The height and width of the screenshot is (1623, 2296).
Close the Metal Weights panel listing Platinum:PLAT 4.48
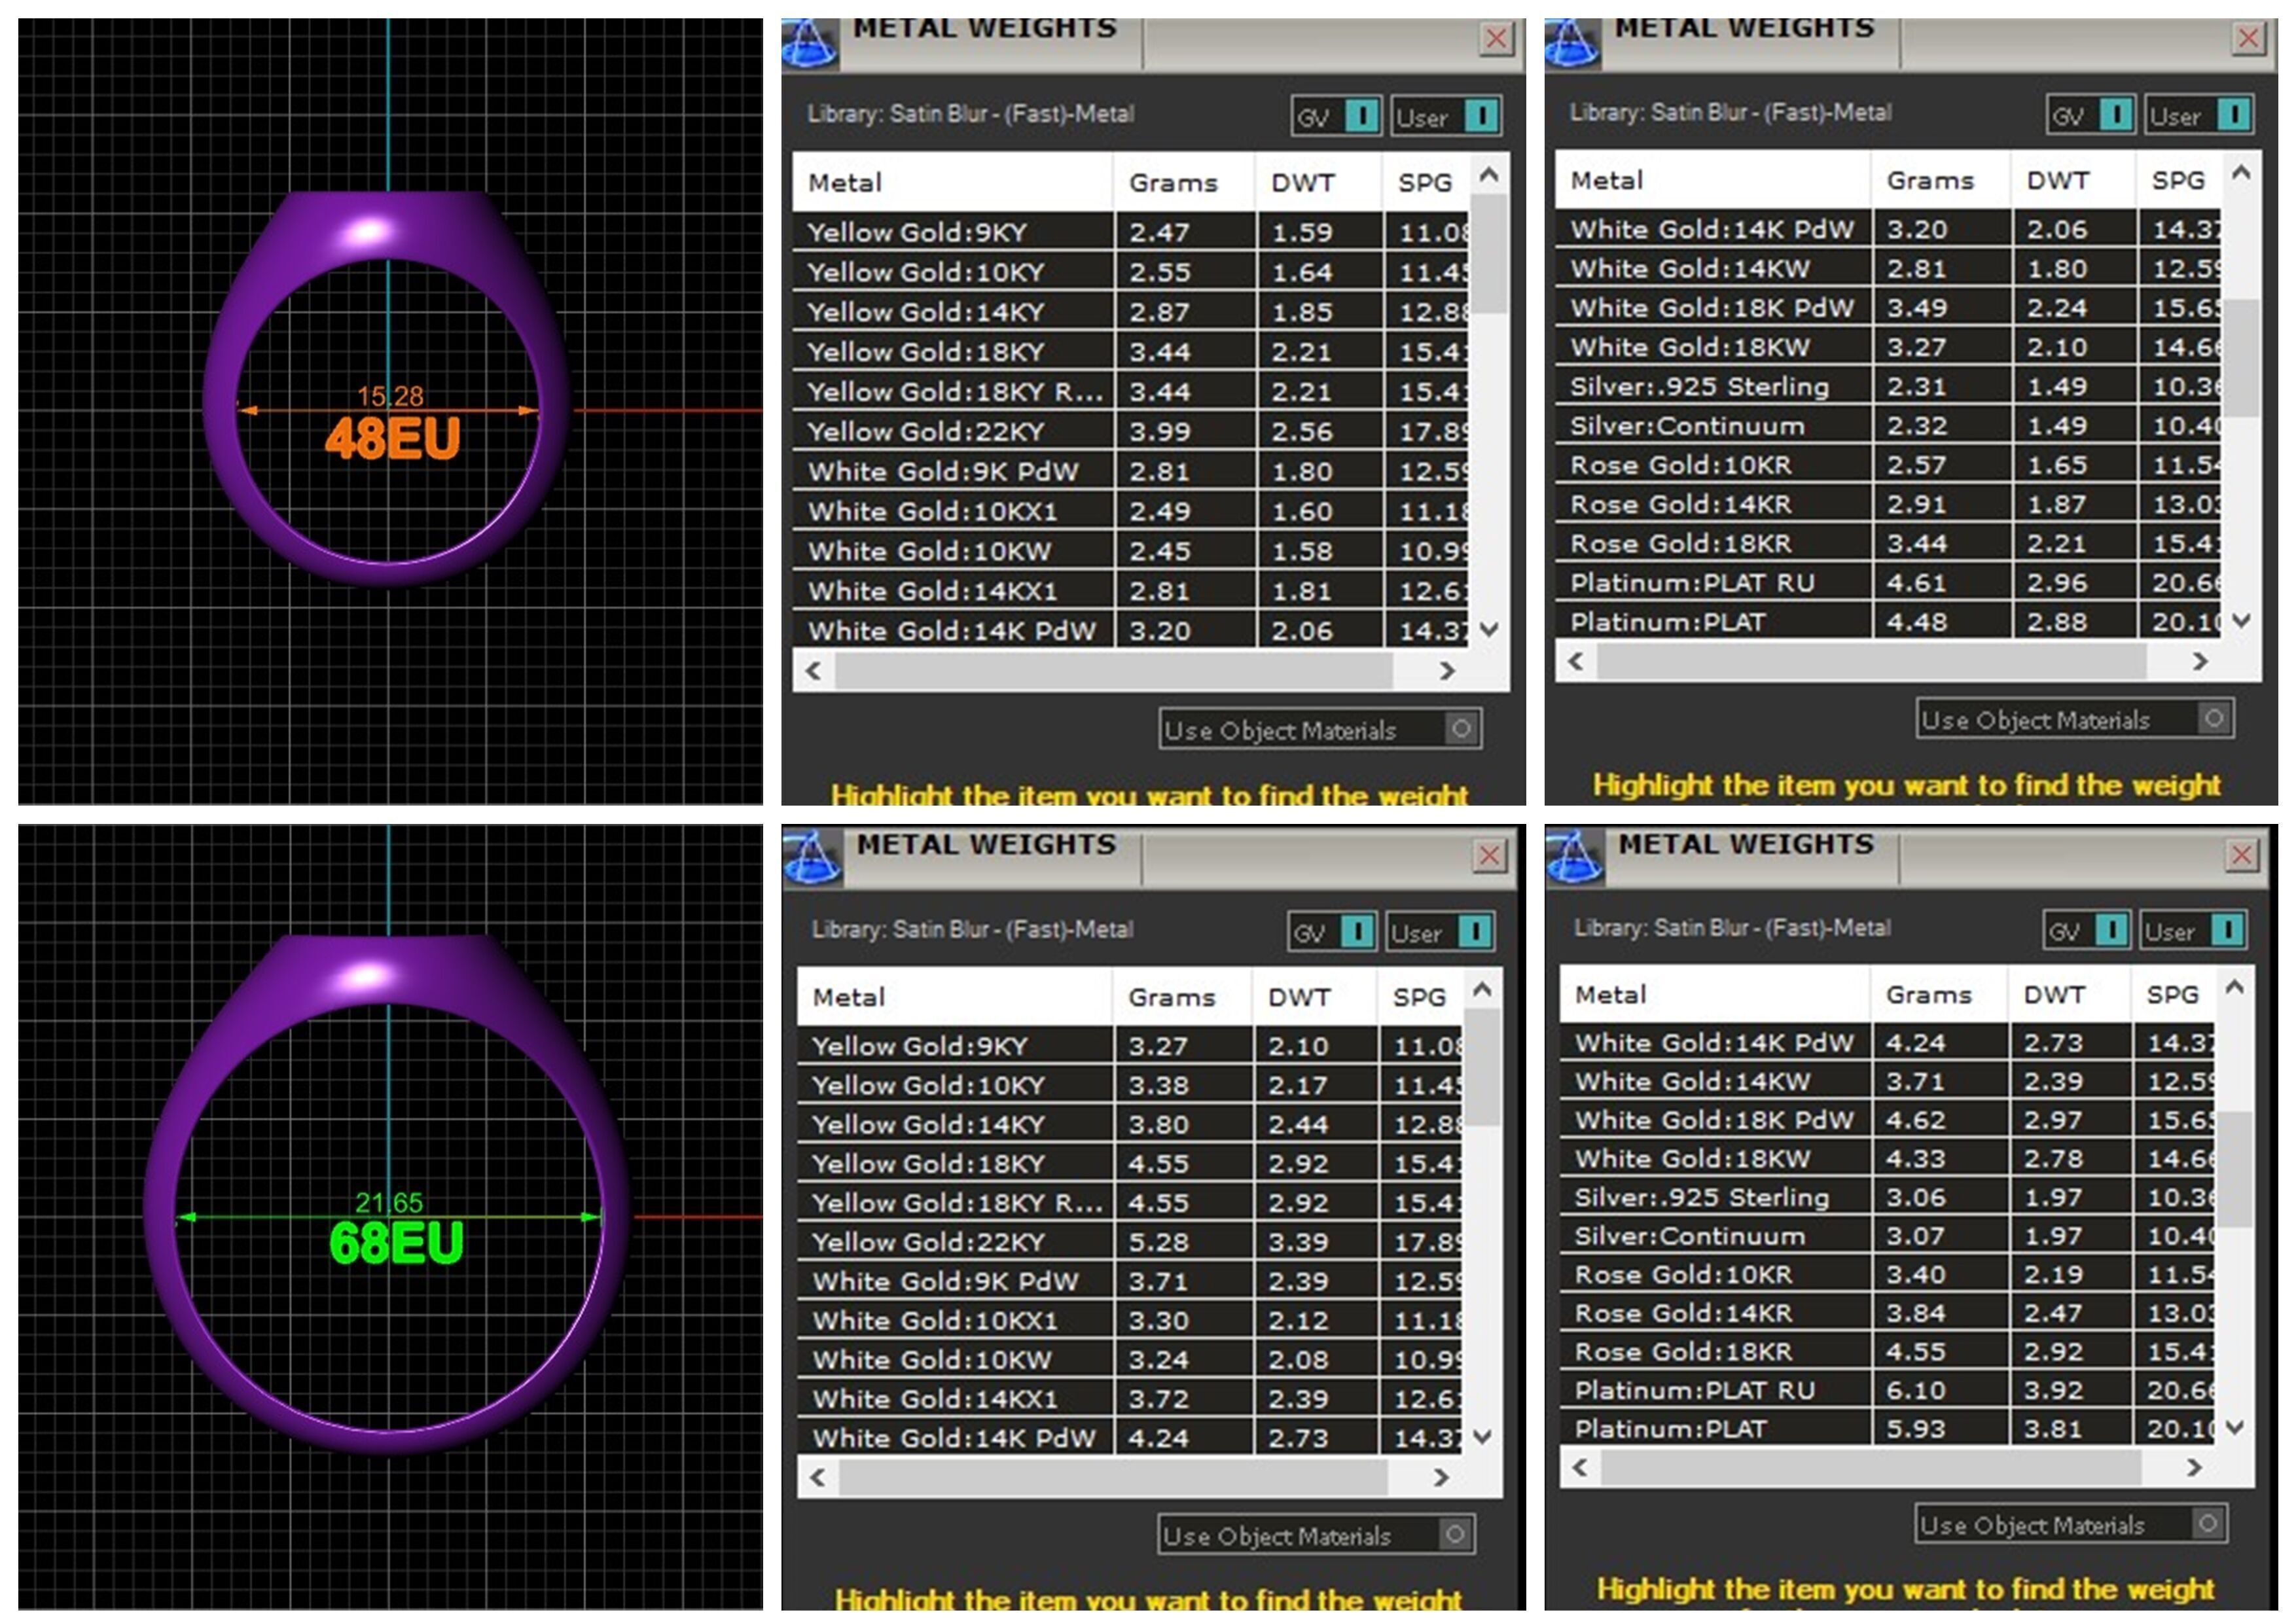[x=2248, y=39]
